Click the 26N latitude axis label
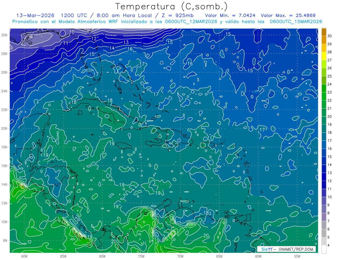 pyautogui.click(x=5, y=72)
